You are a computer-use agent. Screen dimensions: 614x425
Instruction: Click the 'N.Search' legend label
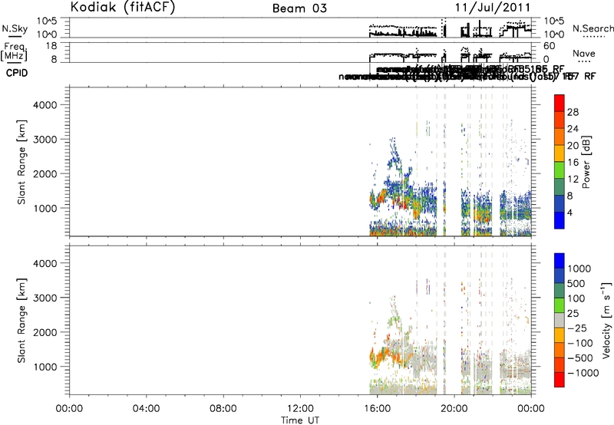[x=593, y=28]
